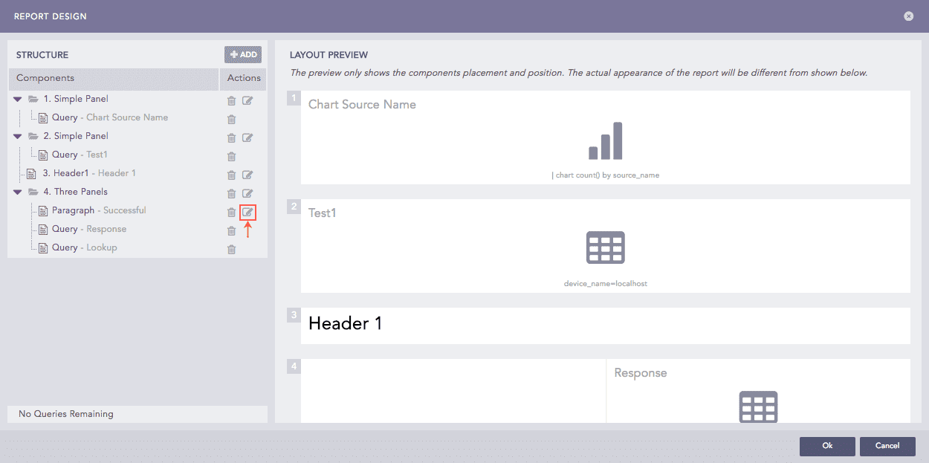This screenshot has width=929, height=463.
Task: Delete the Query - Lookup component
Action: pos(231,249)
